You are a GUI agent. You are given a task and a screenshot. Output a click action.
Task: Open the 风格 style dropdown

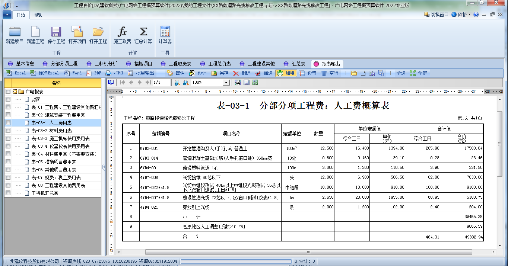pos(461,15)
